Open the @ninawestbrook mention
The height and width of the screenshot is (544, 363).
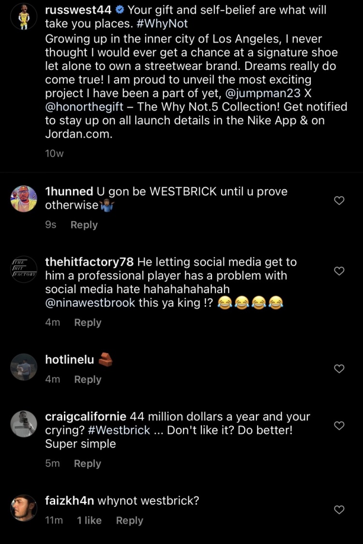point(90,303)
